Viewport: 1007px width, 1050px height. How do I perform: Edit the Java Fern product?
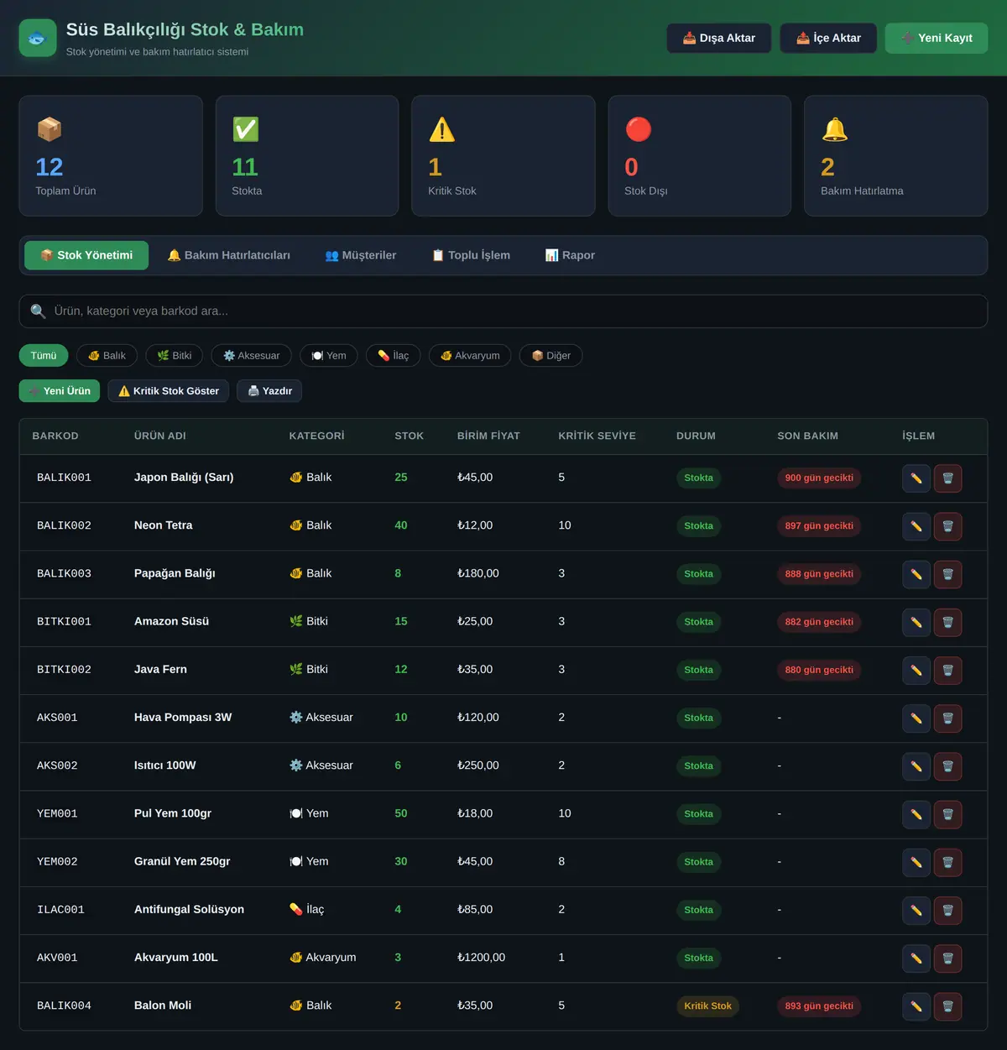click(916, 670)
